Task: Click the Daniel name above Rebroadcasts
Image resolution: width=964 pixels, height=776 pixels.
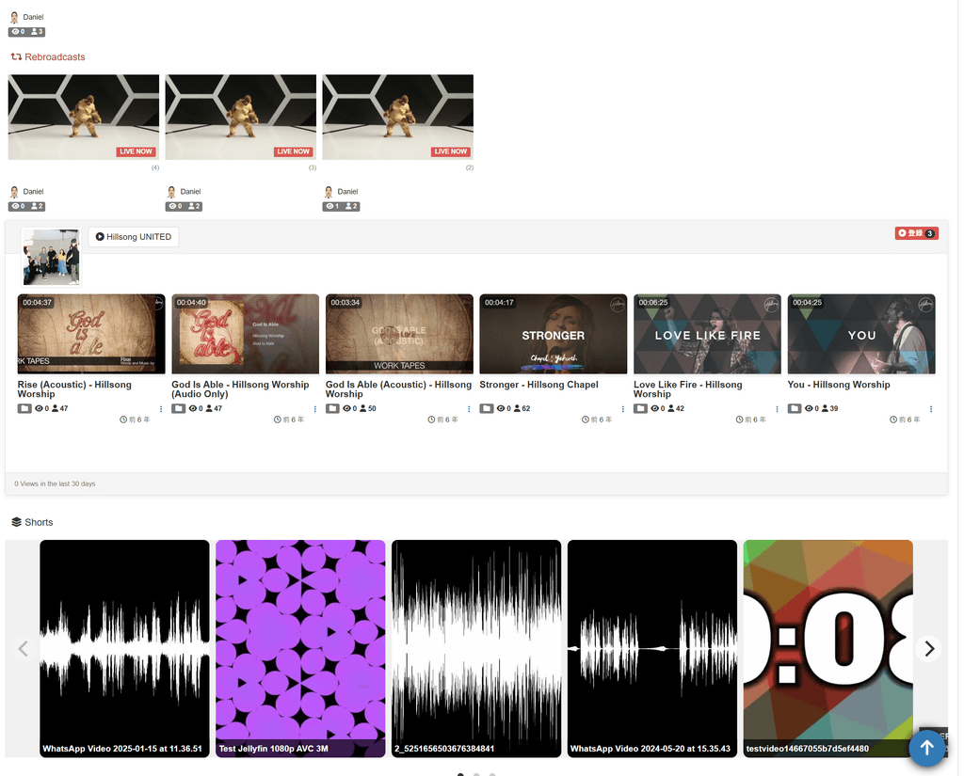Action: click(x=33, y=17)
